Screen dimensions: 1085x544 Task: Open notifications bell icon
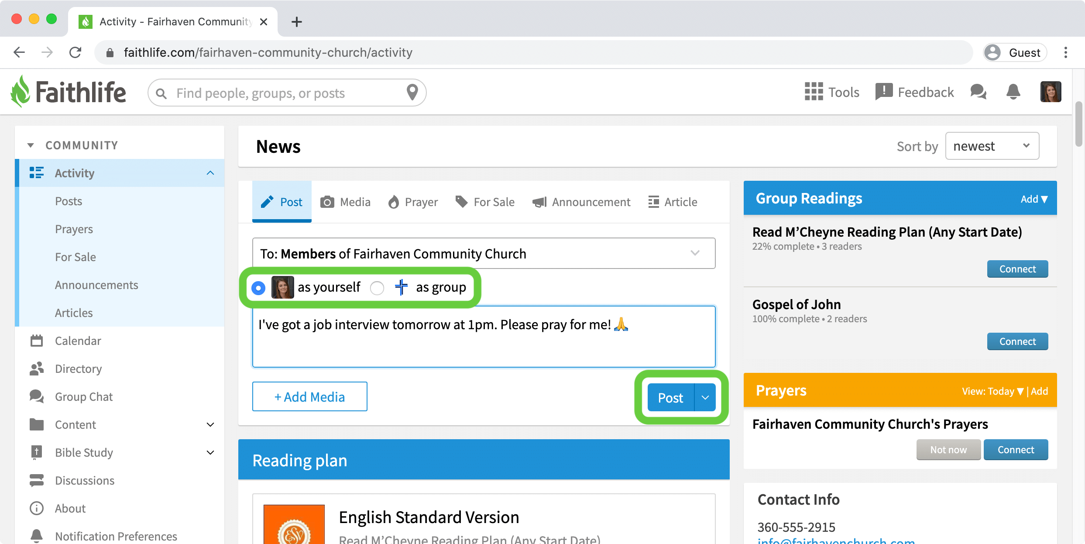click(x=1013, y=92)
